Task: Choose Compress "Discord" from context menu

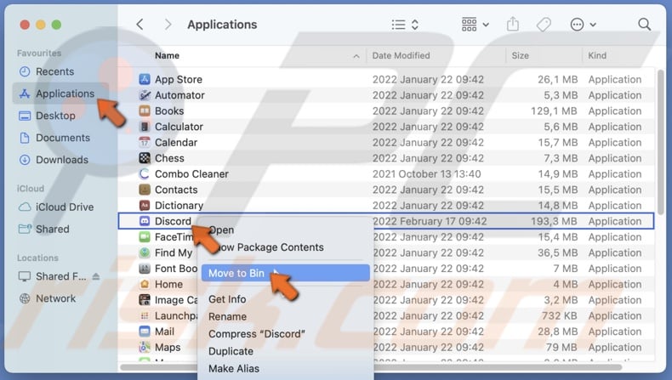Action: pos(286,334)
